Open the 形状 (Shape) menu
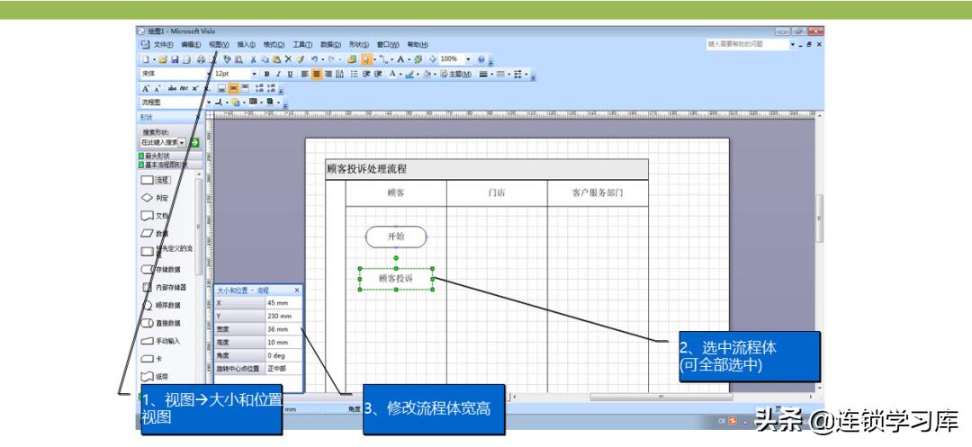Viewport: 972px width, 447px height. 359,45
